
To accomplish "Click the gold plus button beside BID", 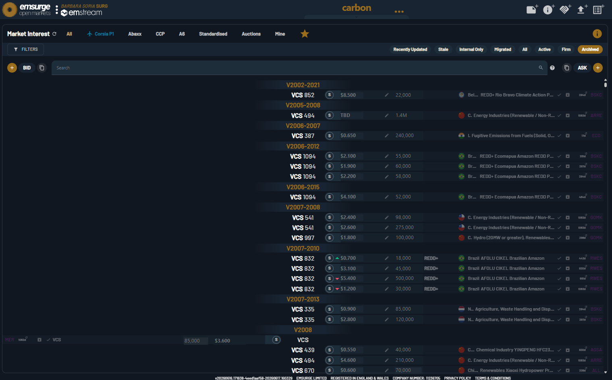I will [12, 68].
